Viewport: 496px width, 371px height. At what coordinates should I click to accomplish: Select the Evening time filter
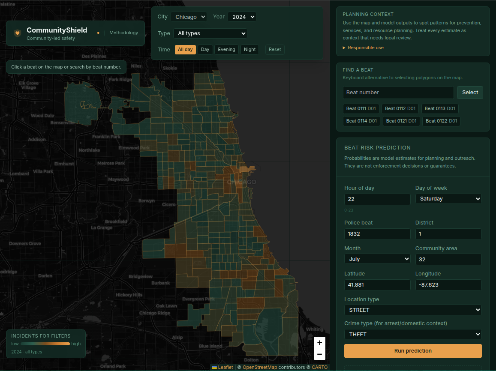point(226,50)
